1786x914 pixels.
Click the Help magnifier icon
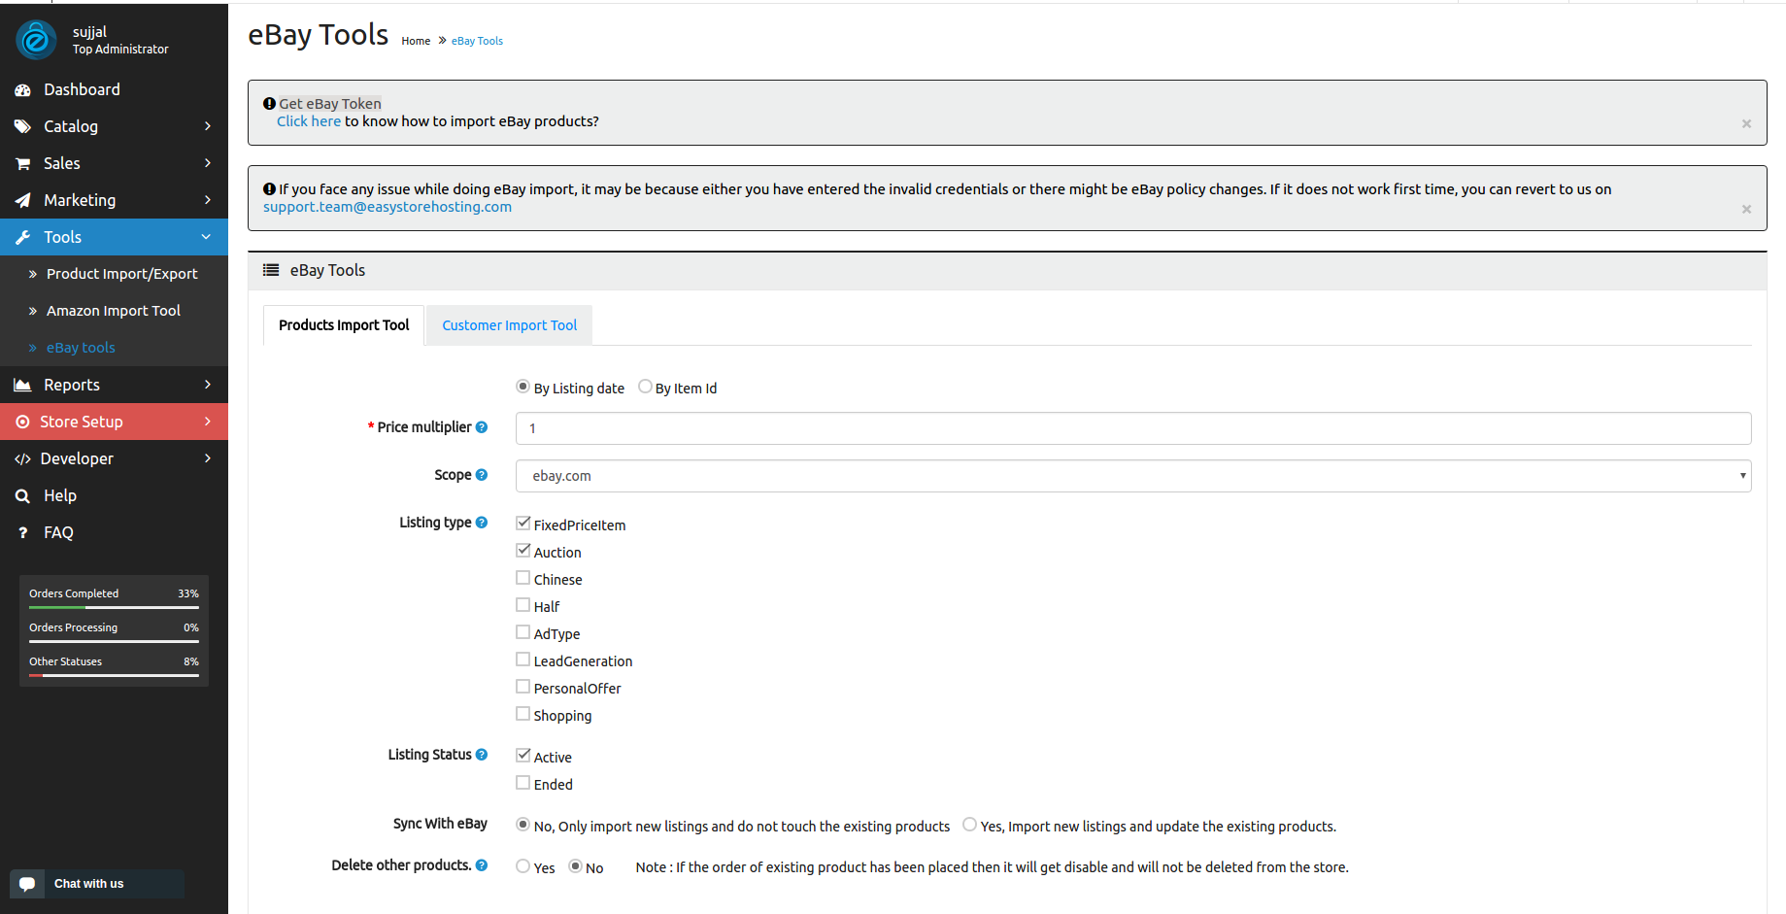pyautogui.click(x=22, y=496)
